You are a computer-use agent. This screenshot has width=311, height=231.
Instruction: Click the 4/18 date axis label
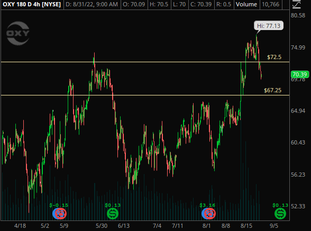[x=20, y=226]
